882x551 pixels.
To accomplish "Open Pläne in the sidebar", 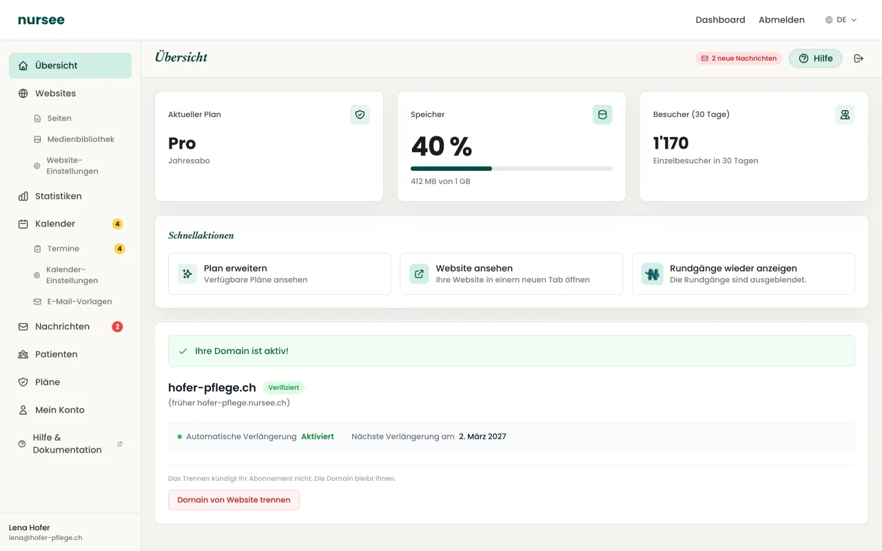I will [70, 382].
